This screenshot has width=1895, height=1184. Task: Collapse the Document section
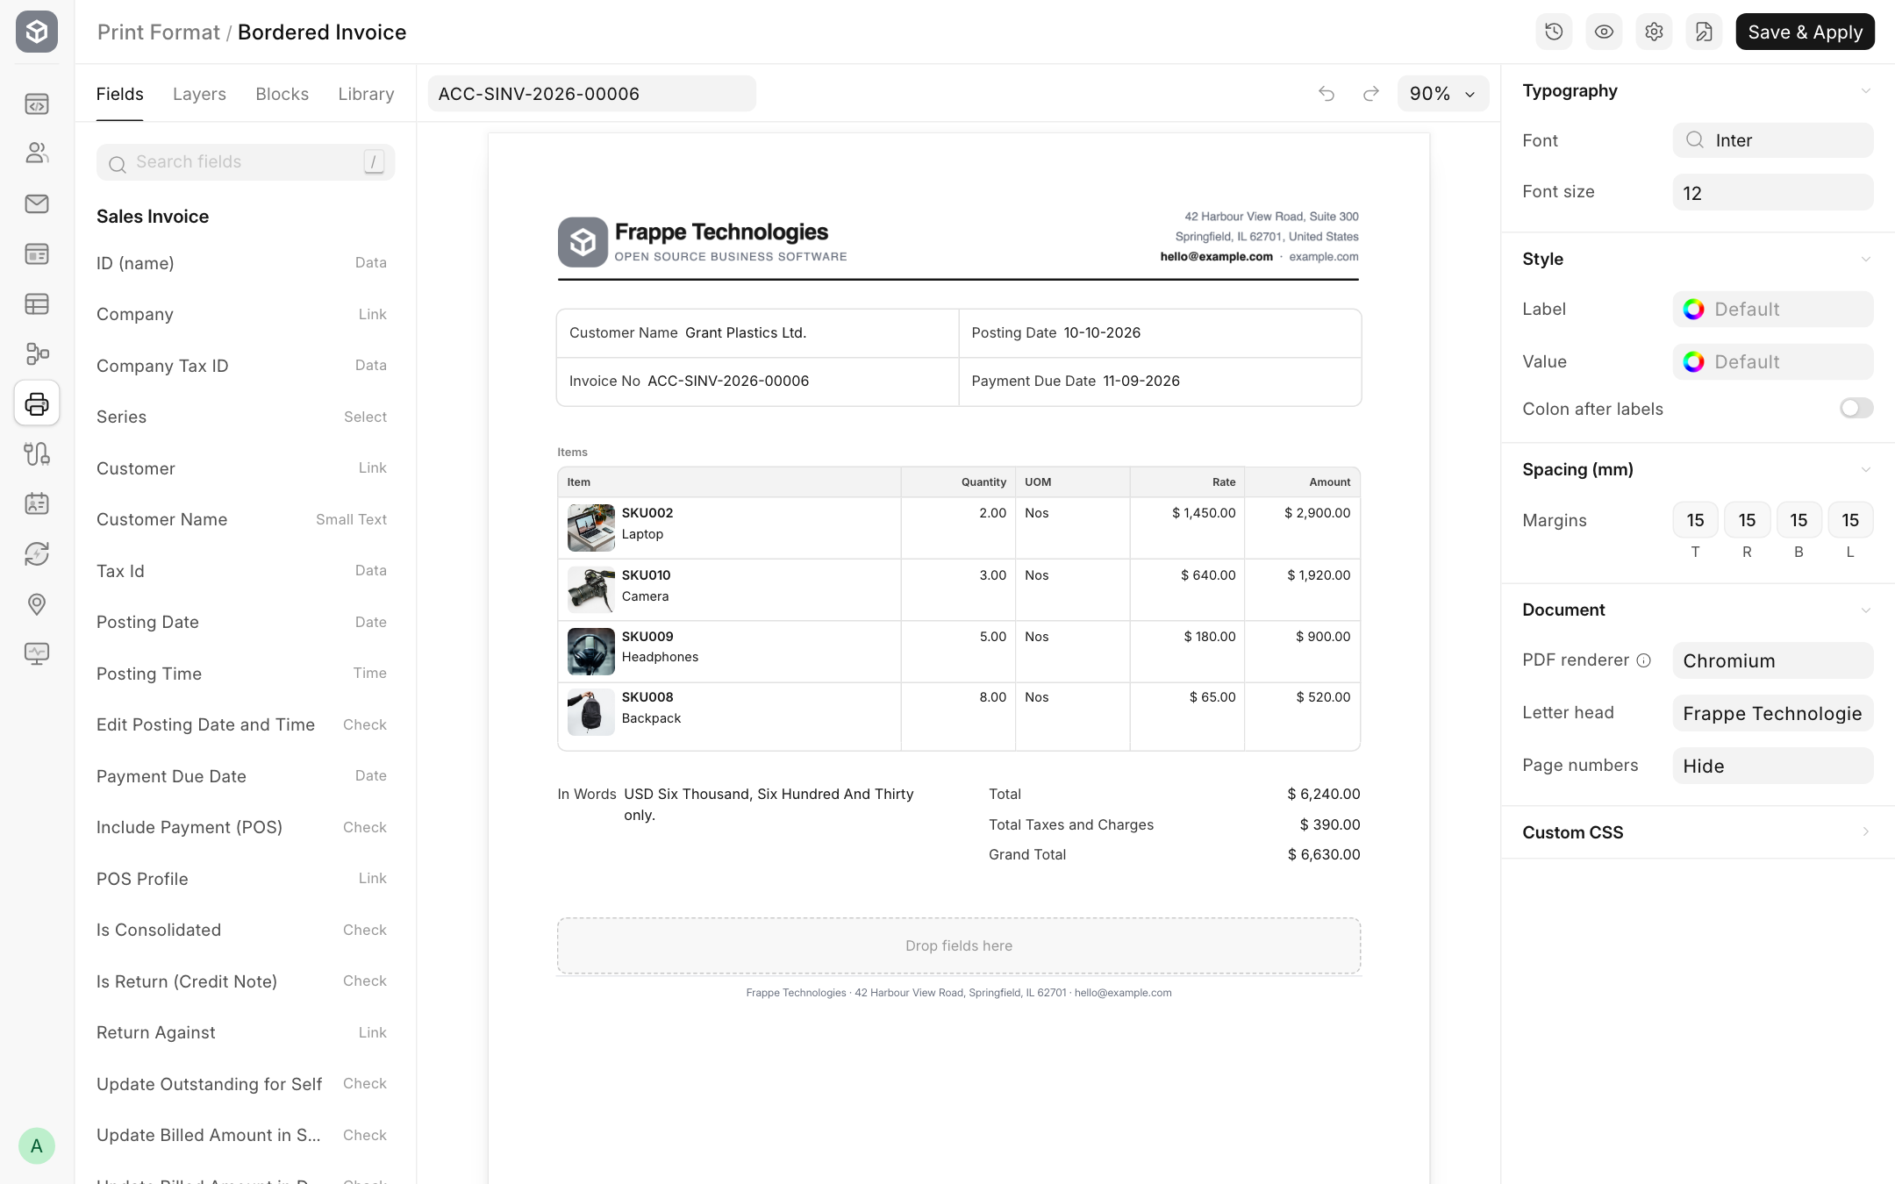click(x=1865, y=610)
